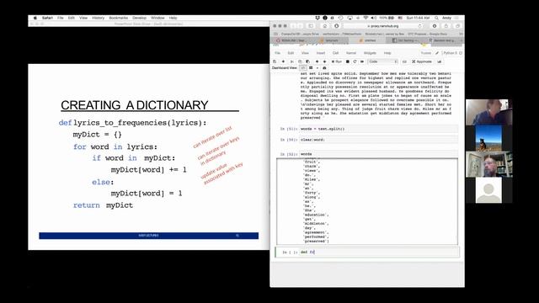539x303 pixels.
Task: Select top participant video thumbnail
Action: coord(489,112)
